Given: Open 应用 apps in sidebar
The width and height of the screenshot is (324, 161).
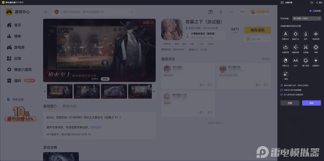Looking at the screenshot, I should coord(14,58).
